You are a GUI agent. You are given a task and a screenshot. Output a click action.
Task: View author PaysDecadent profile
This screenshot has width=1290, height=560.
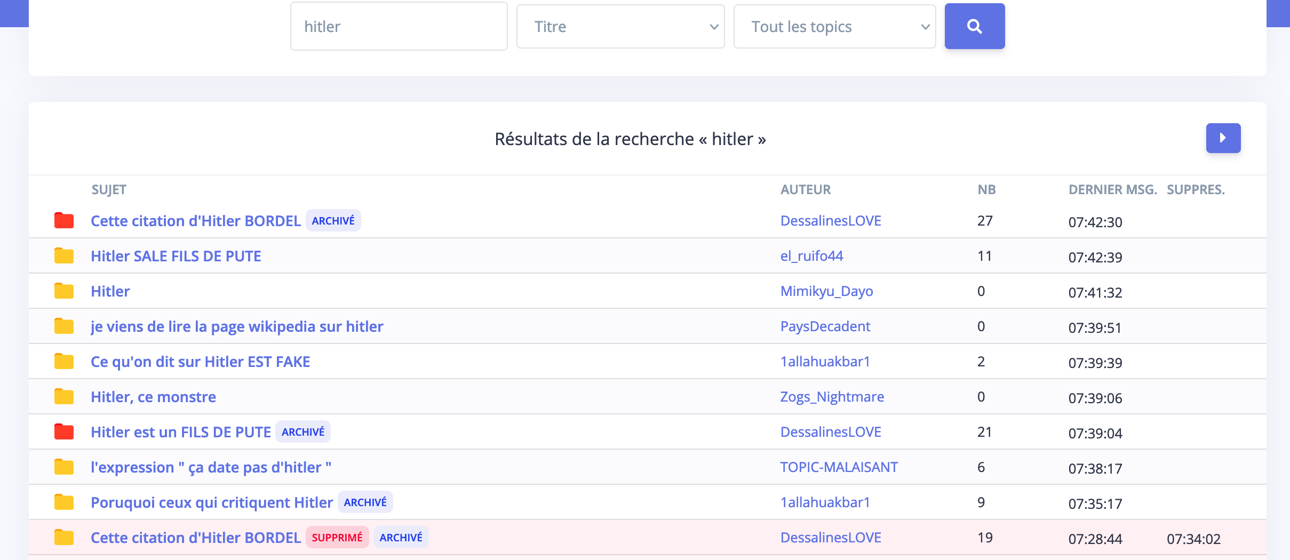[x=825, y=326]
